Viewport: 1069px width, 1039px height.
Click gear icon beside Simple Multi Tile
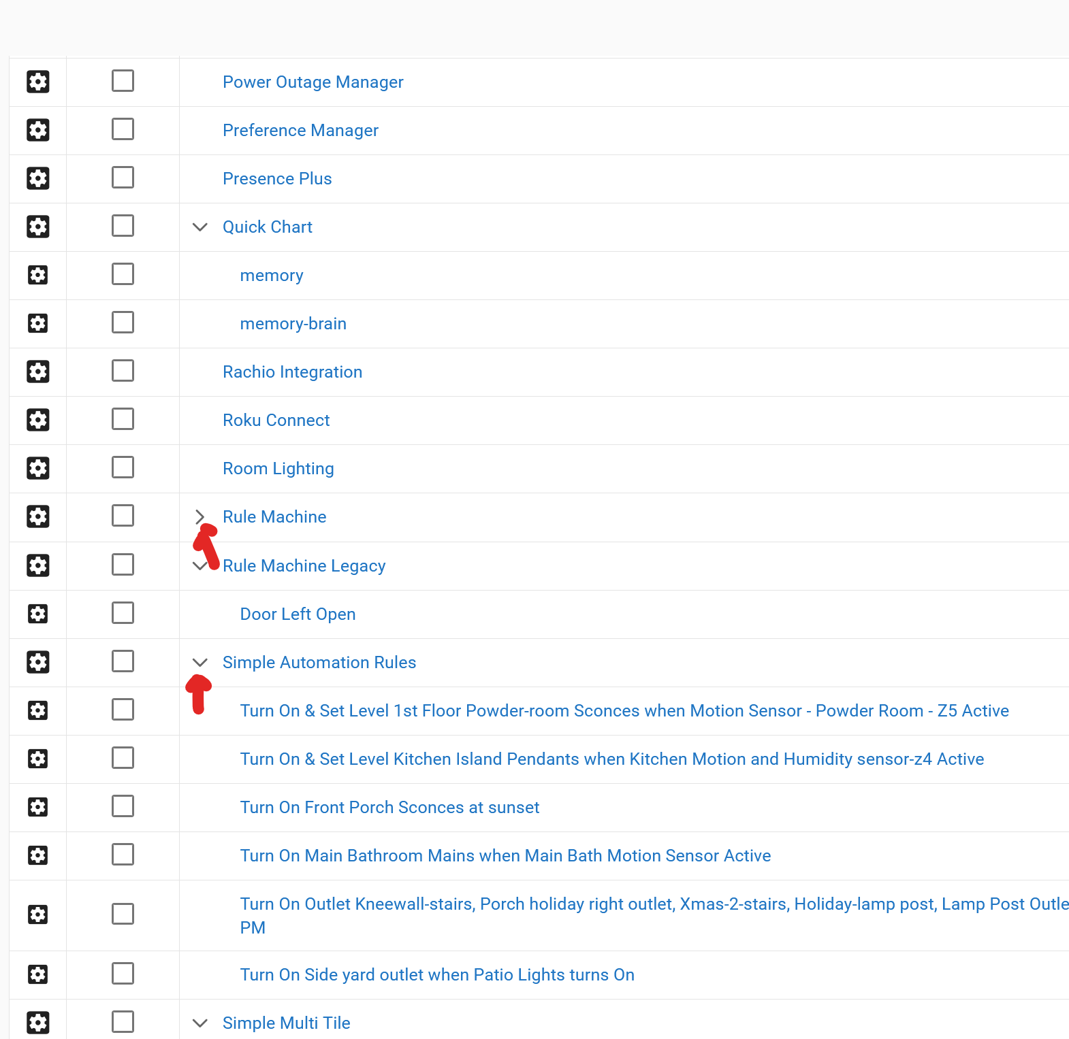click(38, 1022)
